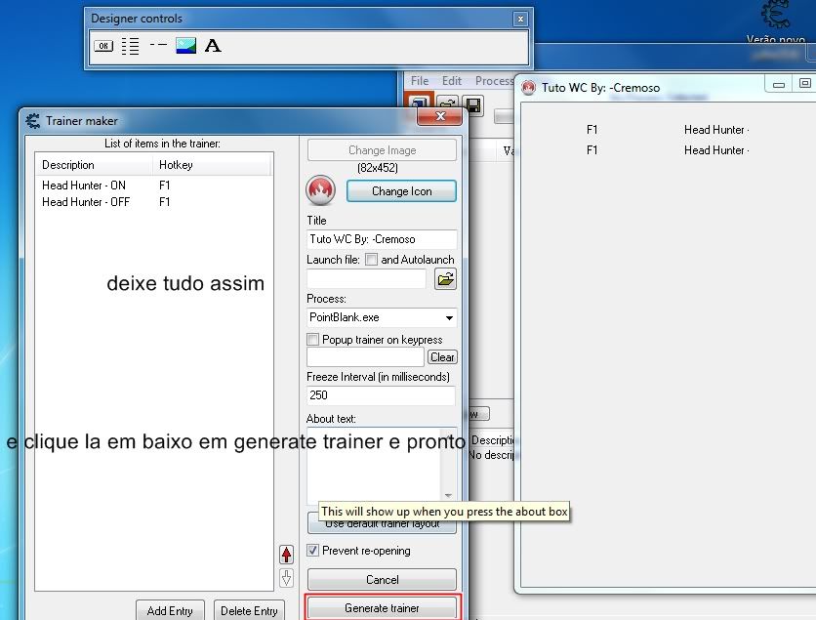Image resolution: width=816 pixels, height=620 pixels.
Task: Select the button control in Designer controls
Action: (x=103, y=46)
